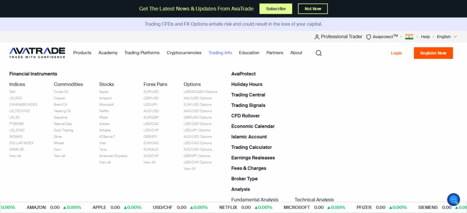Open Holiday Hours page

[247, 84]
